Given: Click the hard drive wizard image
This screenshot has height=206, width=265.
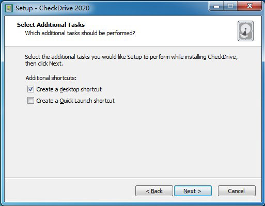Looking at the screenshot, I should point(245,31).
